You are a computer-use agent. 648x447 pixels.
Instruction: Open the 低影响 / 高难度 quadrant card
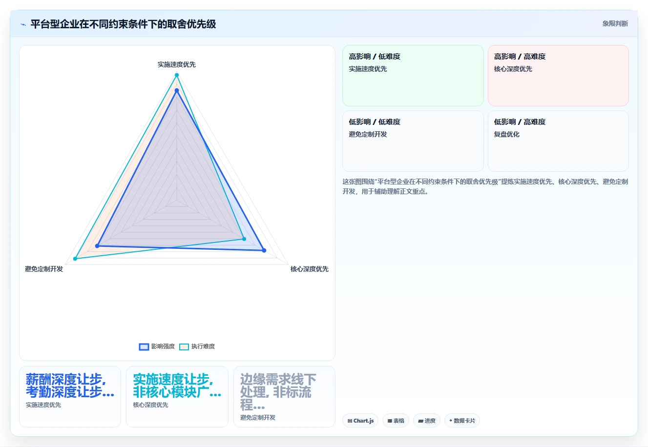coord(558,141)
